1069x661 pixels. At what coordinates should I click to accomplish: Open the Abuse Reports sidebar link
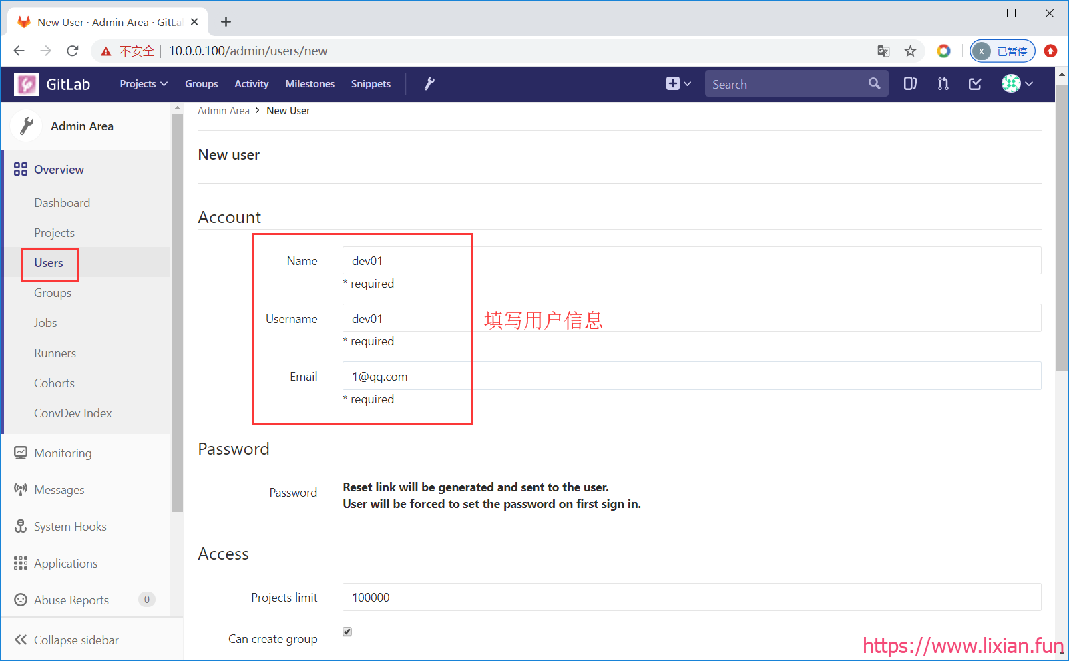point(71,600)
